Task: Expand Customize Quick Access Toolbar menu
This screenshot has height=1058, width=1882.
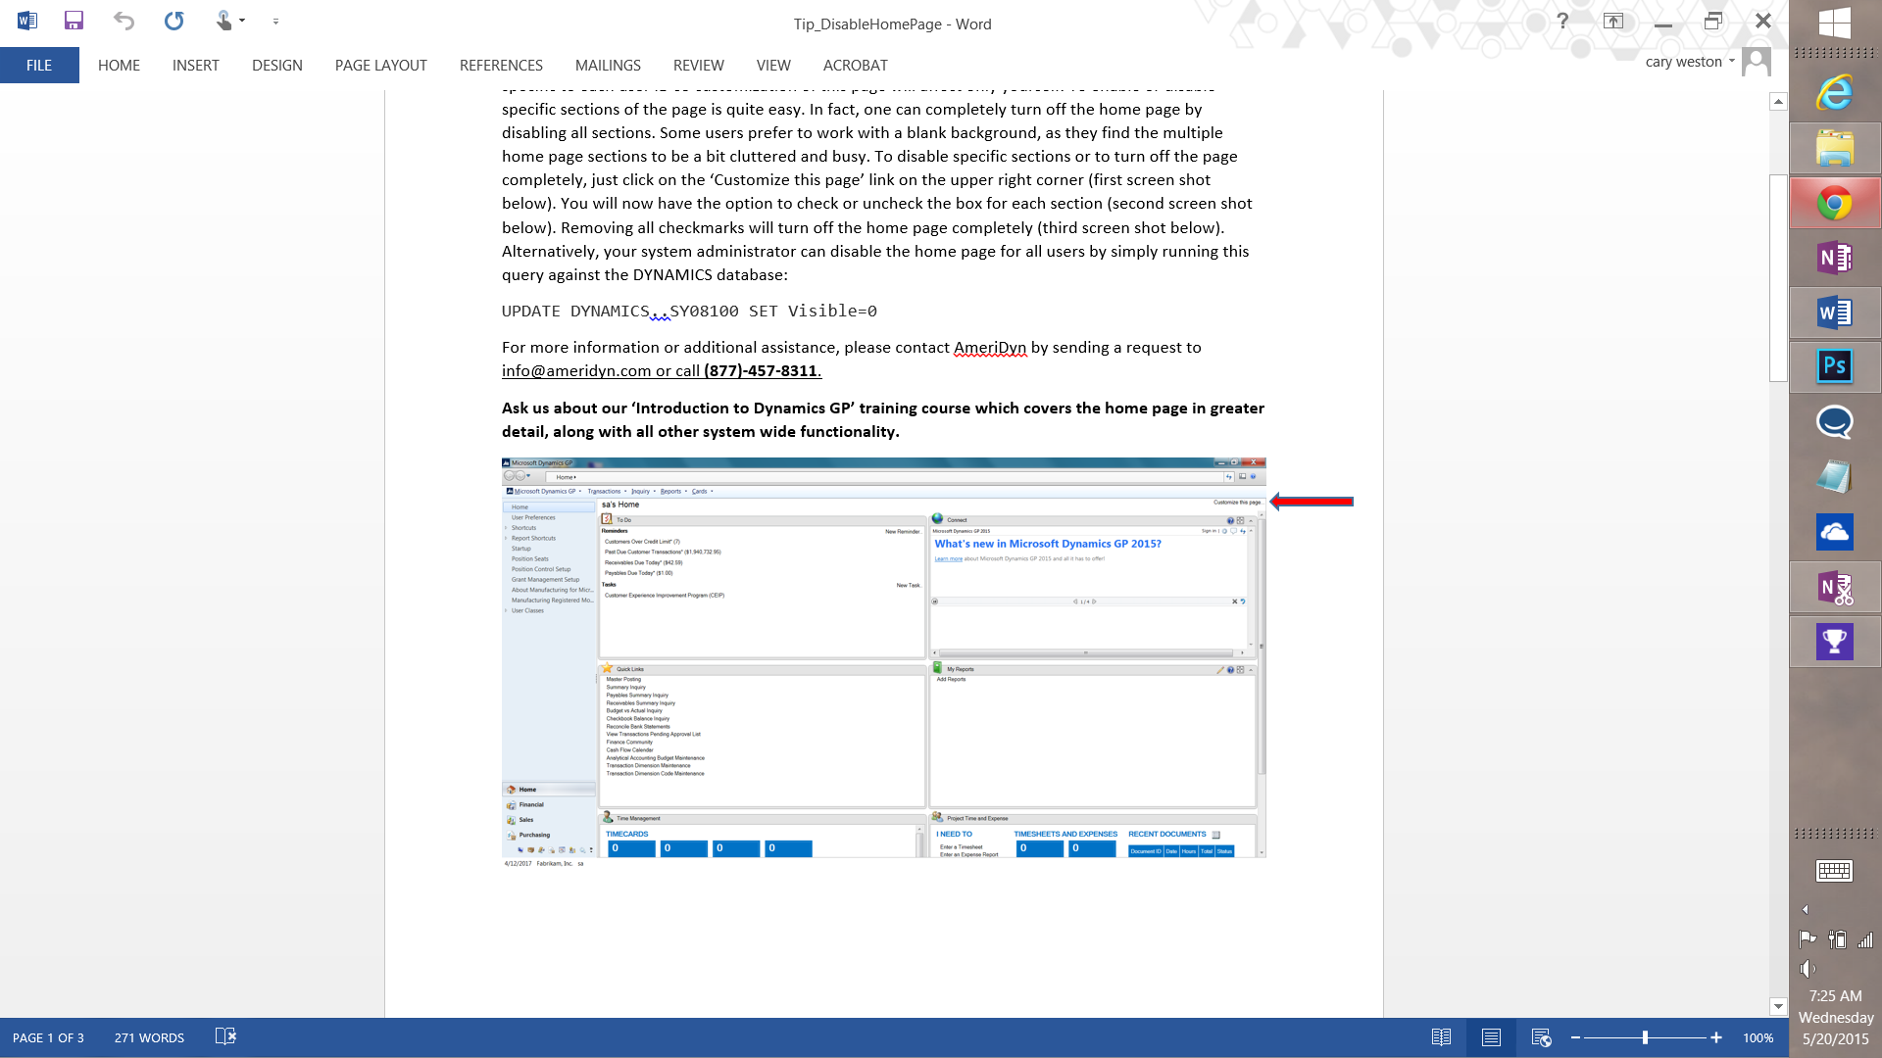Action: [275, 21]
